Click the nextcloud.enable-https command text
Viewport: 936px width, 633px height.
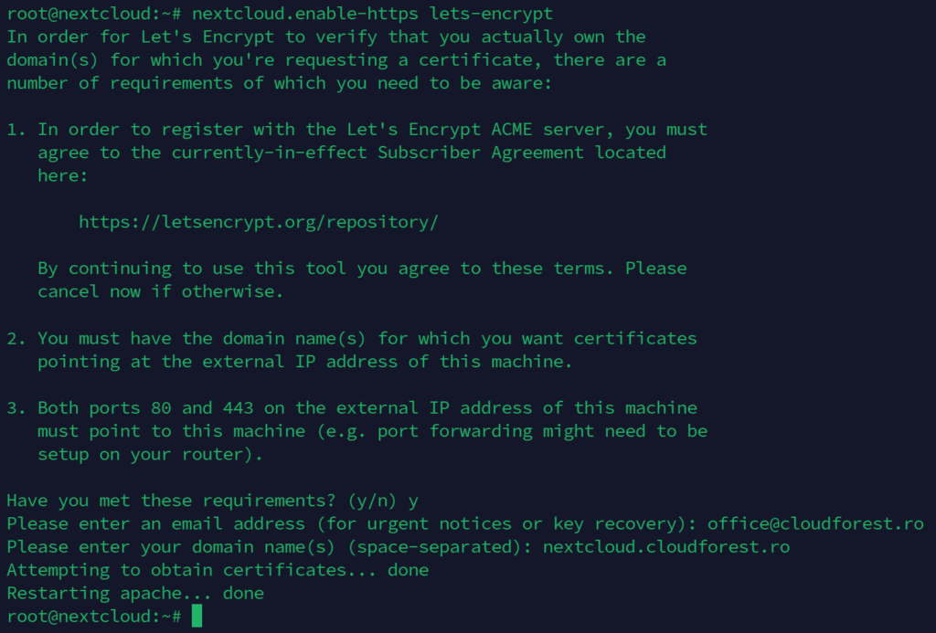point(305,15)
